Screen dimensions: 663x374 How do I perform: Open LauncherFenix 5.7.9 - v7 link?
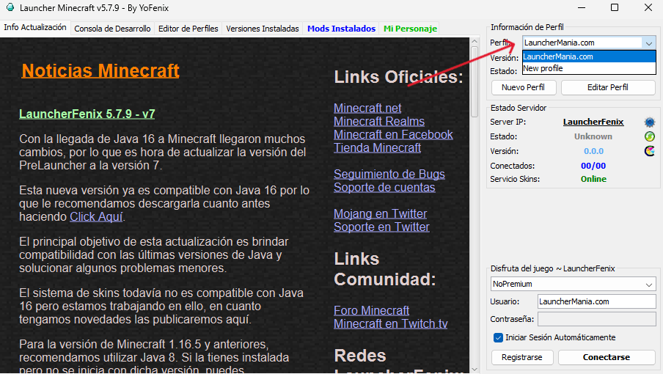[x=87, y=114]
